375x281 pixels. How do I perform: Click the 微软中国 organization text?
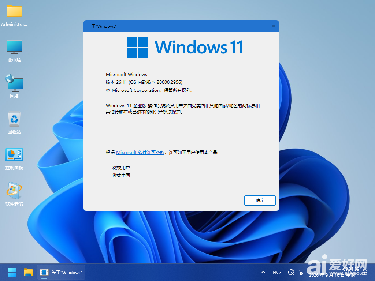[121, 175]
